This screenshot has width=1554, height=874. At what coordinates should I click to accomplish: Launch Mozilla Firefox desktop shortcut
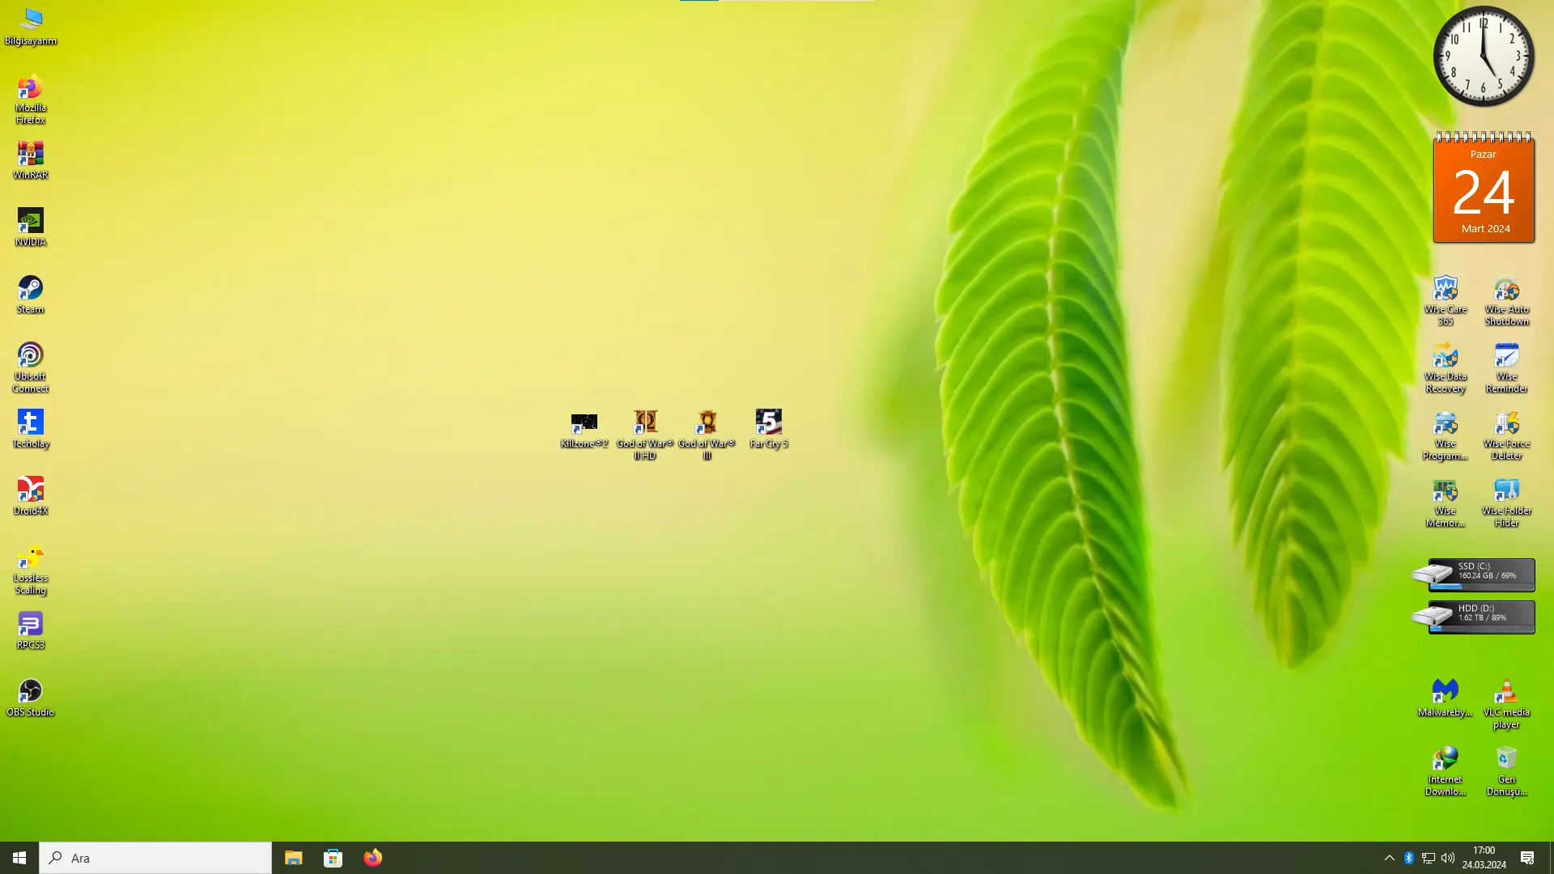[x=31, y=100]
